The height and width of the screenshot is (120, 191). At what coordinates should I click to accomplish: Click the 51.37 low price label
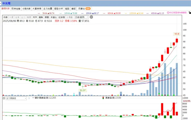click(83, 90)
